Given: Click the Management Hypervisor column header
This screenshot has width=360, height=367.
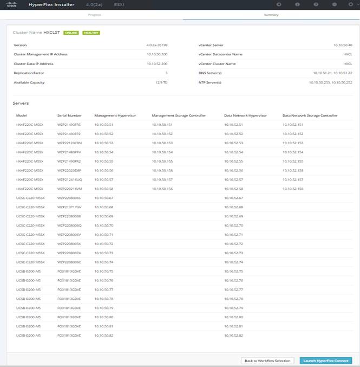Looking at the screenshot, I should pos(115,115).
